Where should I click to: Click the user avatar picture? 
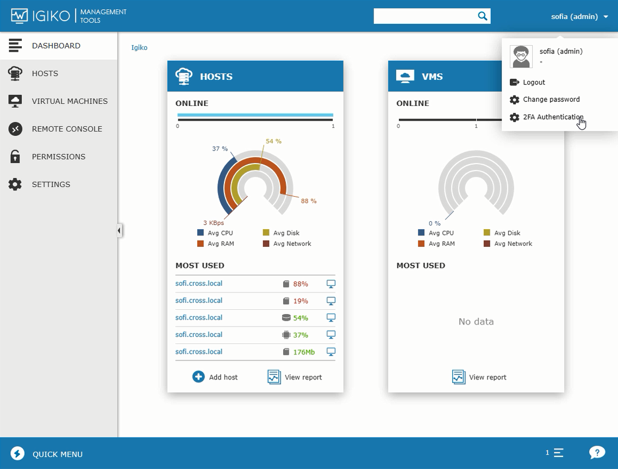tap(521, 57)
